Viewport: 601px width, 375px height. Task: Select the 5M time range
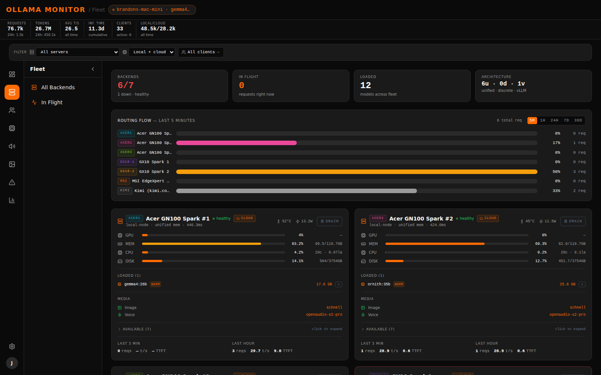pos(532,120)
